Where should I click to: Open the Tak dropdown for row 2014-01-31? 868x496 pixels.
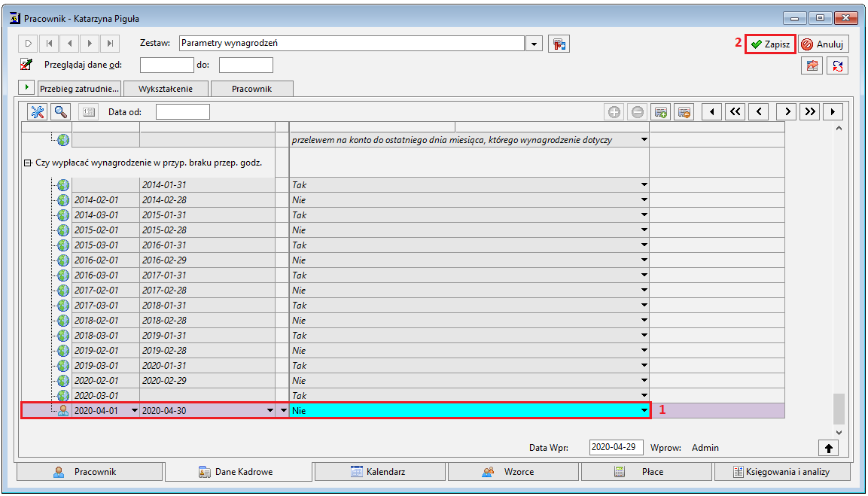tap(644, 185)
